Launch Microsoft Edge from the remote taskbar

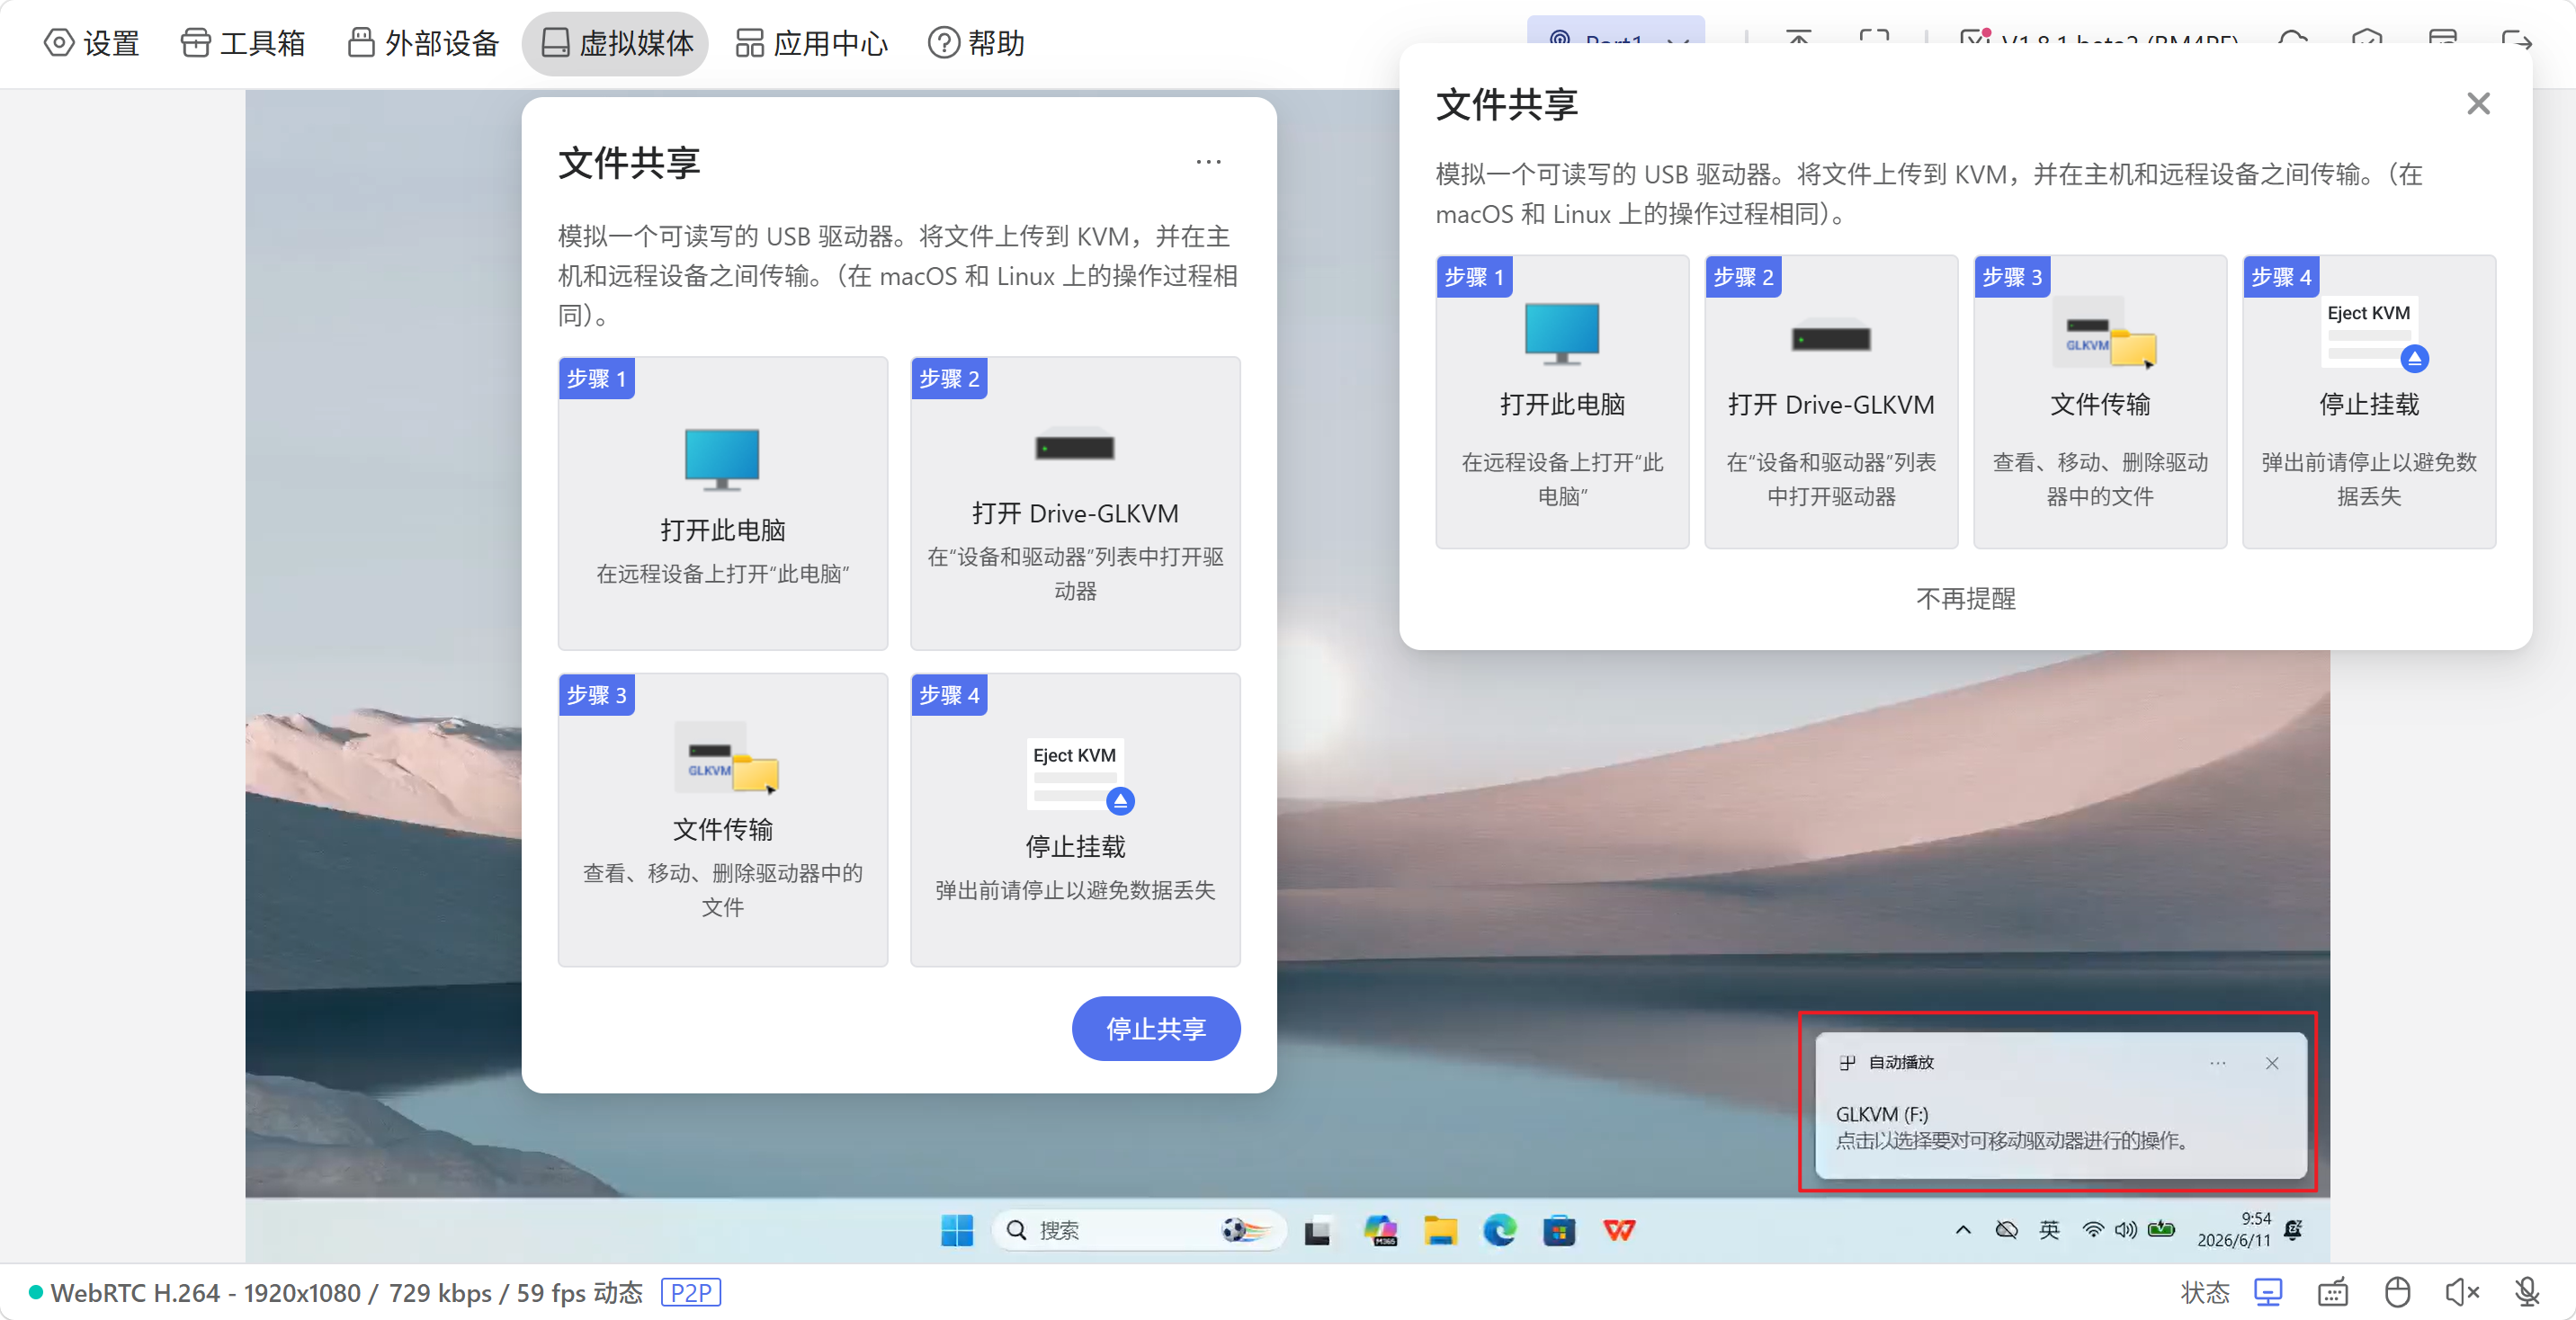(x=1499, y=1230)
